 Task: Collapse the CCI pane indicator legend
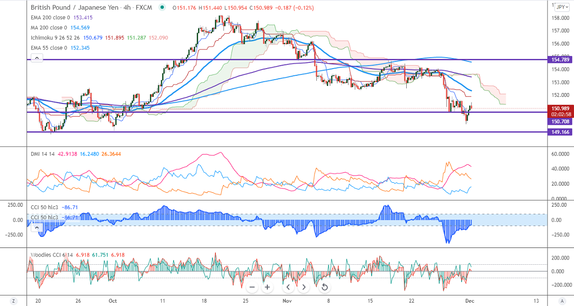tap(37, 228)
